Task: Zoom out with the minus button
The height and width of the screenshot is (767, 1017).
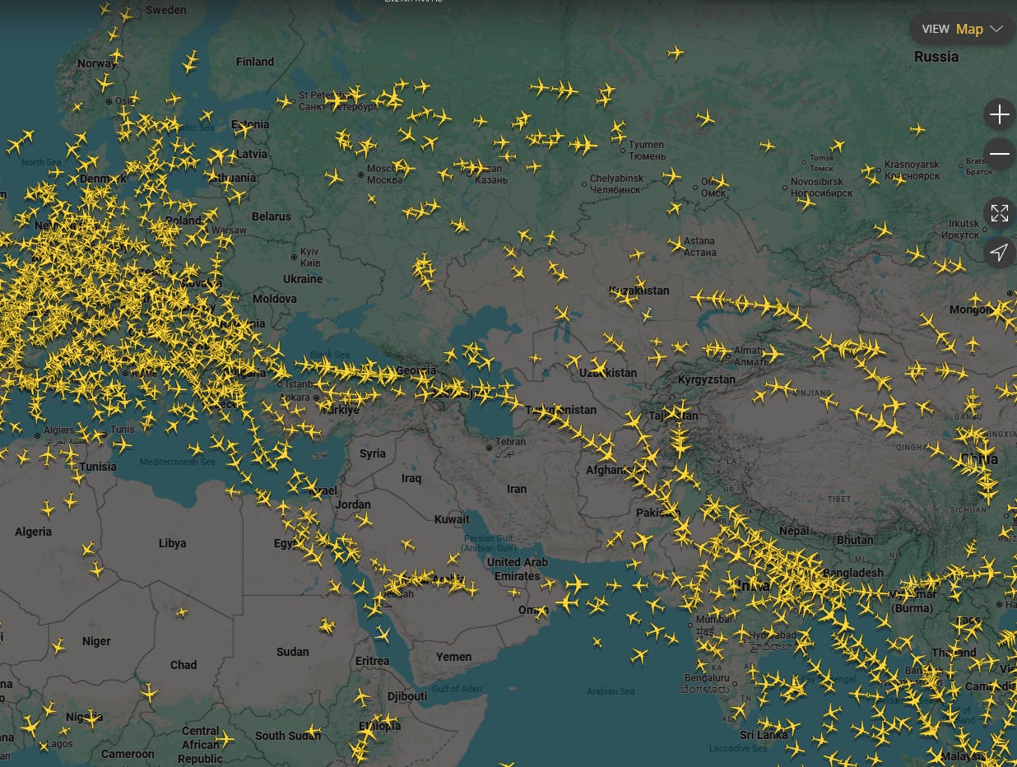Action: [999, 154]
